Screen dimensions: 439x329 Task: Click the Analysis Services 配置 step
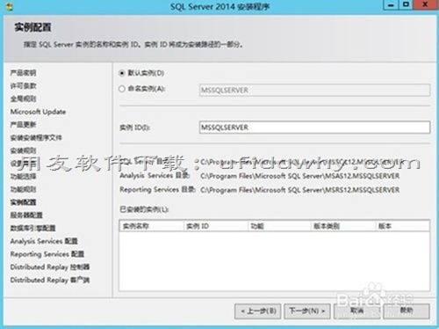[x=44, y=241]
